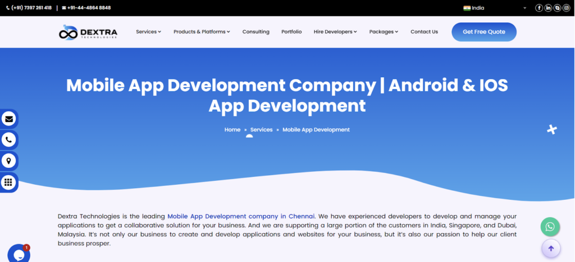Expand the Hire Developers dropdown
Image resolution: width=575 pixels, height=262 pixels.
tap(335, 32)
